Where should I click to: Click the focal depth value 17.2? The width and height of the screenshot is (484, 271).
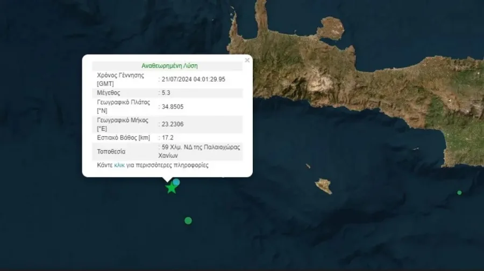point(168,138)
